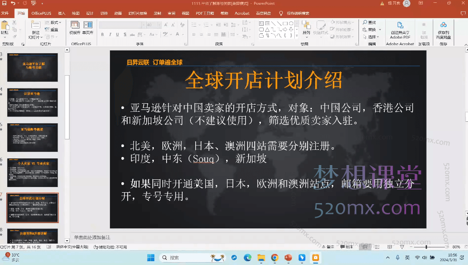Image resolution: width=468 pixels, height=265 pixels.
Task: Toggle text Shadow (S) formatting
Action: 125,35
